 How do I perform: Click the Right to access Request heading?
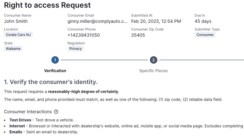coord(47,5)
